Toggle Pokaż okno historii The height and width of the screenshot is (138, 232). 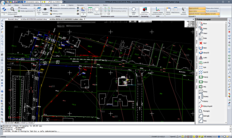coord(213,8)
